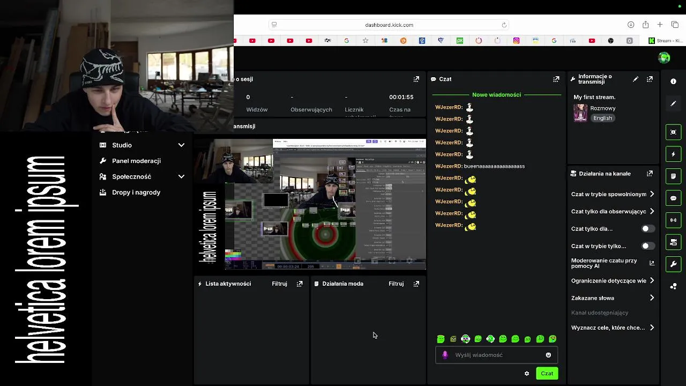
Task: Open Czat tylko dla obserwujących options
Action: click(613, 211)
